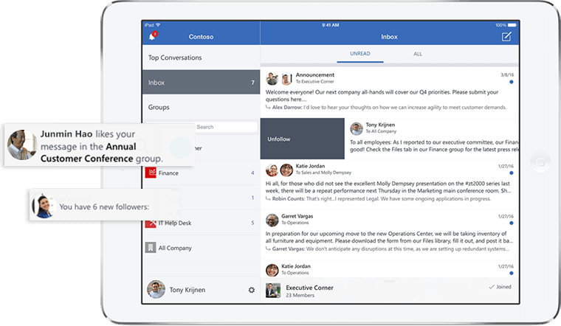This screenshot has height=326, width=561.
Task: Open Garret Vargas's message to Operations
Action: tap(389, 233)
